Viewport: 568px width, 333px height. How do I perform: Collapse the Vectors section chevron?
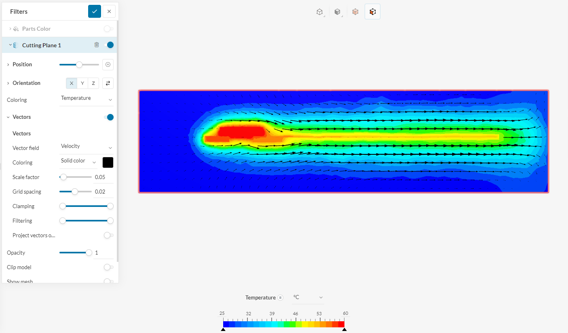pyautogui.click(x=8, y=117)
